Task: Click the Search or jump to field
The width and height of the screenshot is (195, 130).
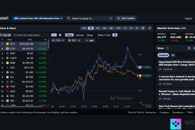Action: (x=89, y=18)
